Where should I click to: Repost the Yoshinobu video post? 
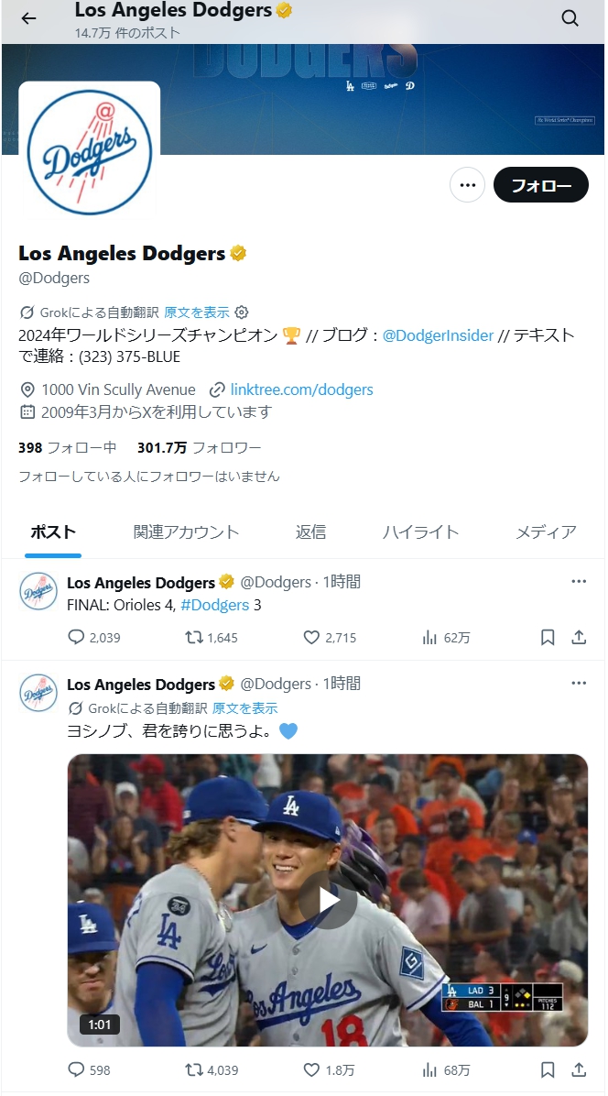tap(194, 1069)
